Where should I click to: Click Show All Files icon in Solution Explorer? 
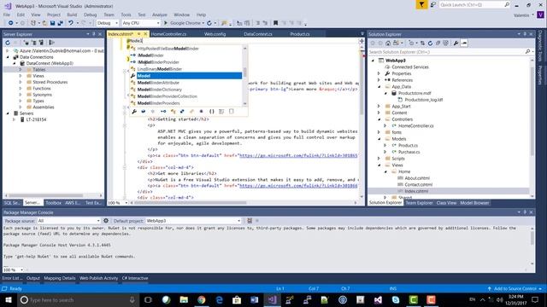(x=445, y=43)
